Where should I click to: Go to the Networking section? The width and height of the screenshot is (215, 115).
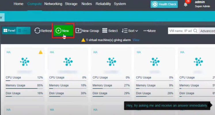pos(53,4)
